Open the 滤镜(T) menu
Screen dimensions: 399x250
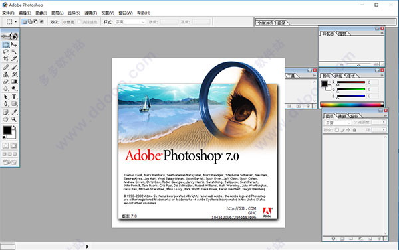coord(91,13)
